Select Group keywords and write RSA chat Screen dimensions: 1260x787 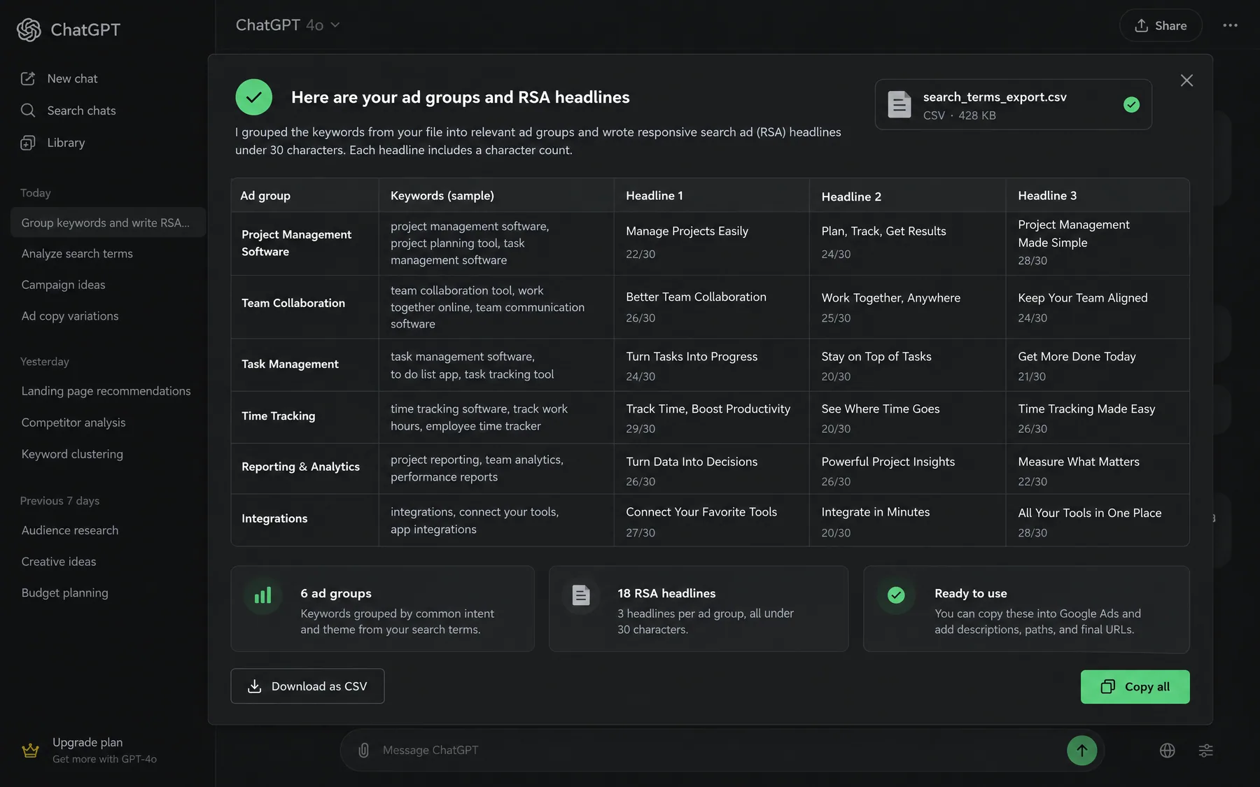click(x=108, y=222)
